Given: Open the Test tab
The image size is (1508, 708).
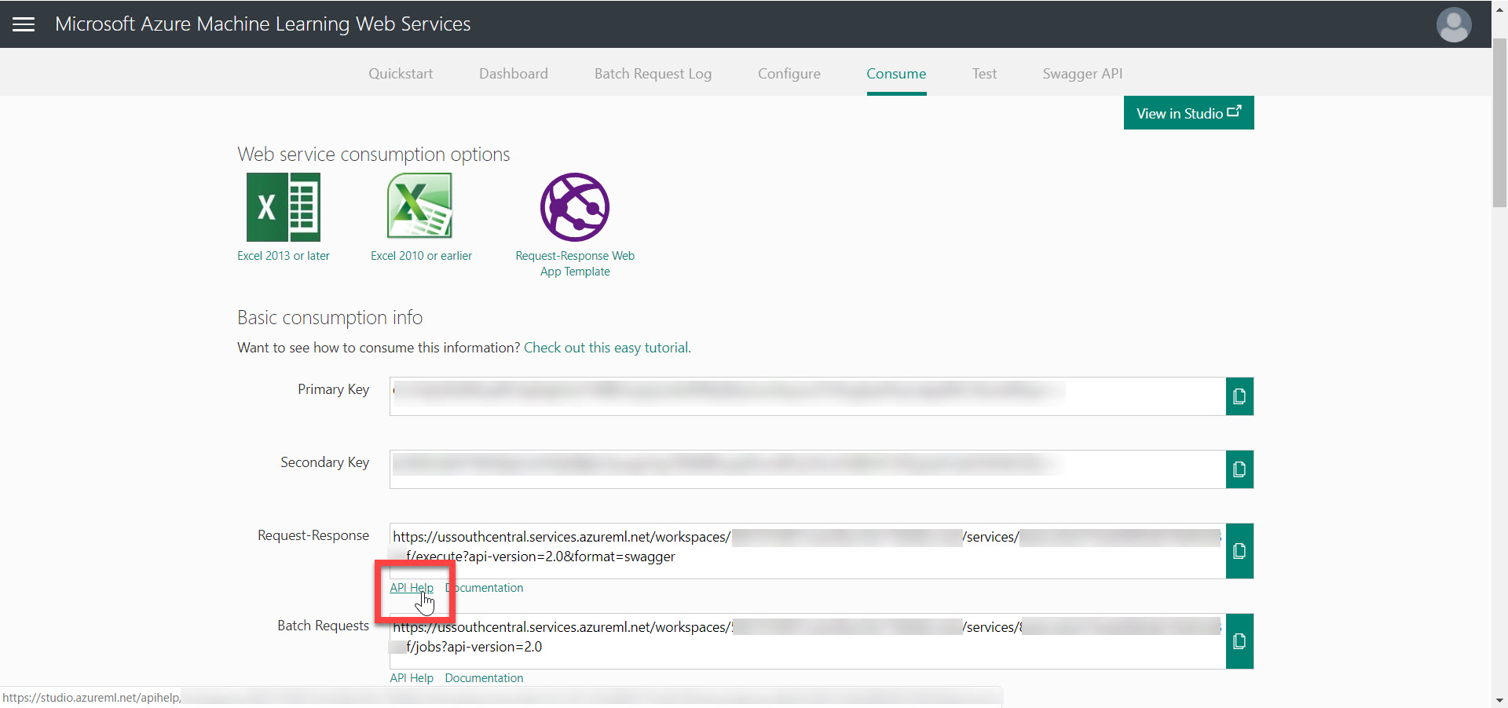Looking at the screenshot, I should tap(984, 74).
